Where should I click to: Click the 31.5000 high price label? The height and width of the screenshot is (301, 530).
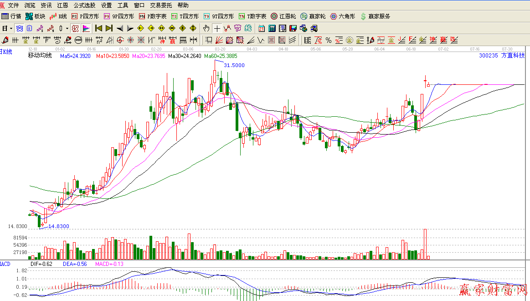[x=234, y=65]
